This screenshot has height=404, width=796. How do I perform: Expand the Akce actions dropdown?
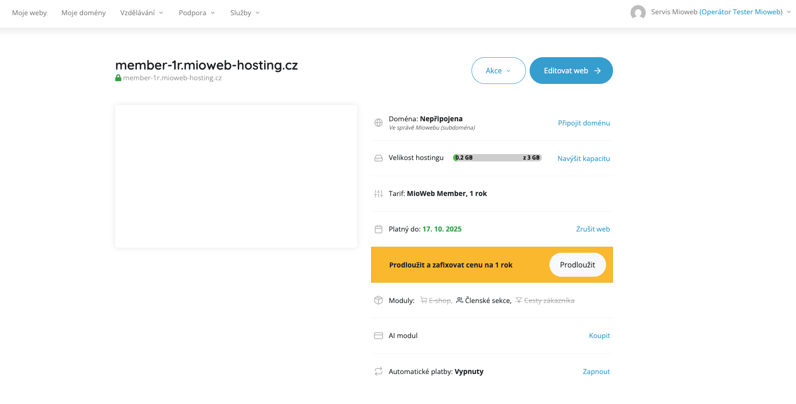498,71
